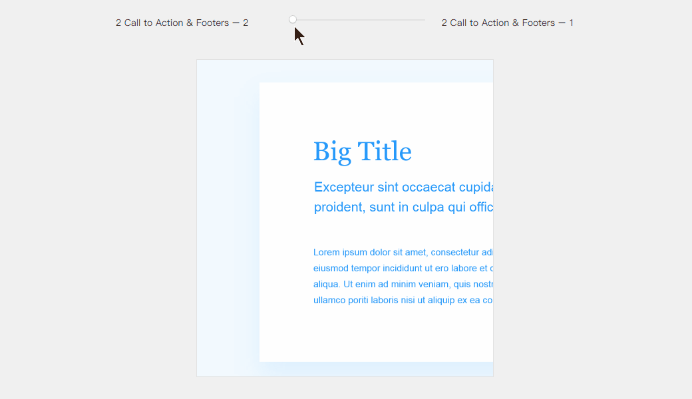692x399 pixels.
Task: Select the "2 Call to Action & Footers — 1" label
Action: pos(507,23)
